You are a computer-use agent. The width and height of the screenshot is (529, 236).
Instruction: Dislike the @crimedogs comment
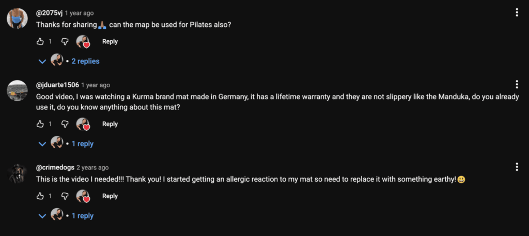pyautogui.click(x=65, y=196)
